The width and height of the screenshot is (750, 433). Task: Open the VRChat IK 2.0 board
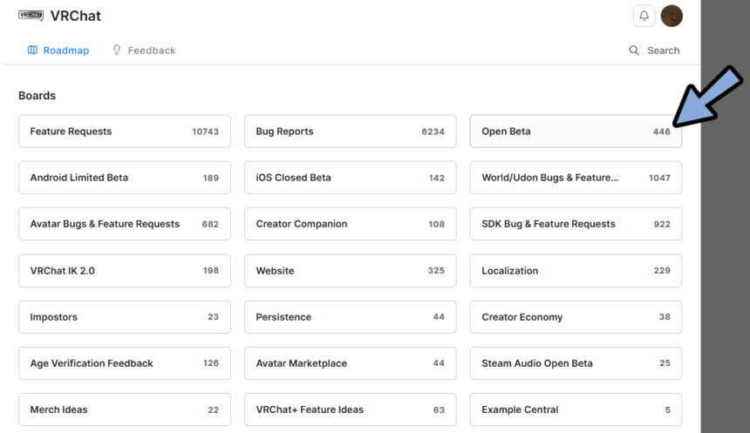click(125, 270)
